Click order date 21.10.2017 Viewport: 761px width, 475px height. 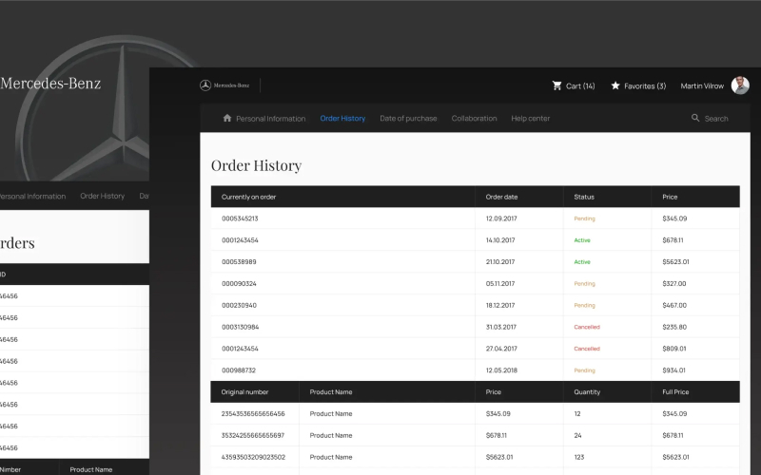(x=500, y=262)
